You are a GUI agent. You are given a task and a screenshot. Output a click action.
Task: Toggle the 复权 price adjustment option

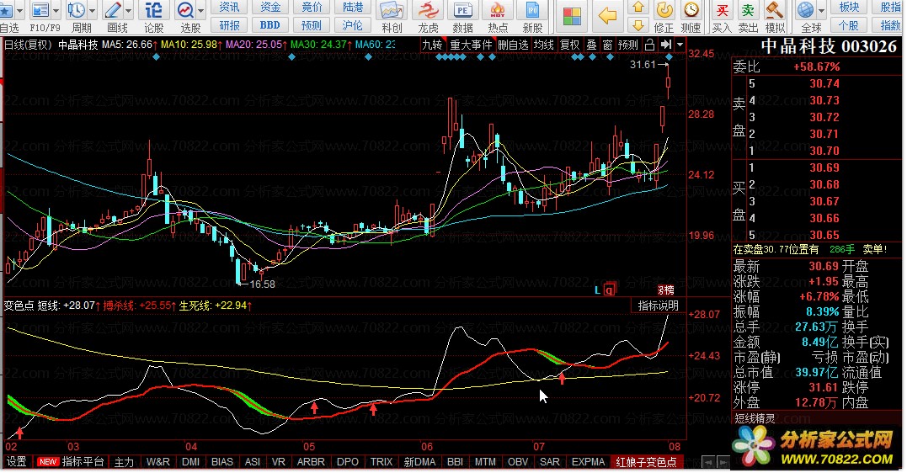tap(570, 45)
